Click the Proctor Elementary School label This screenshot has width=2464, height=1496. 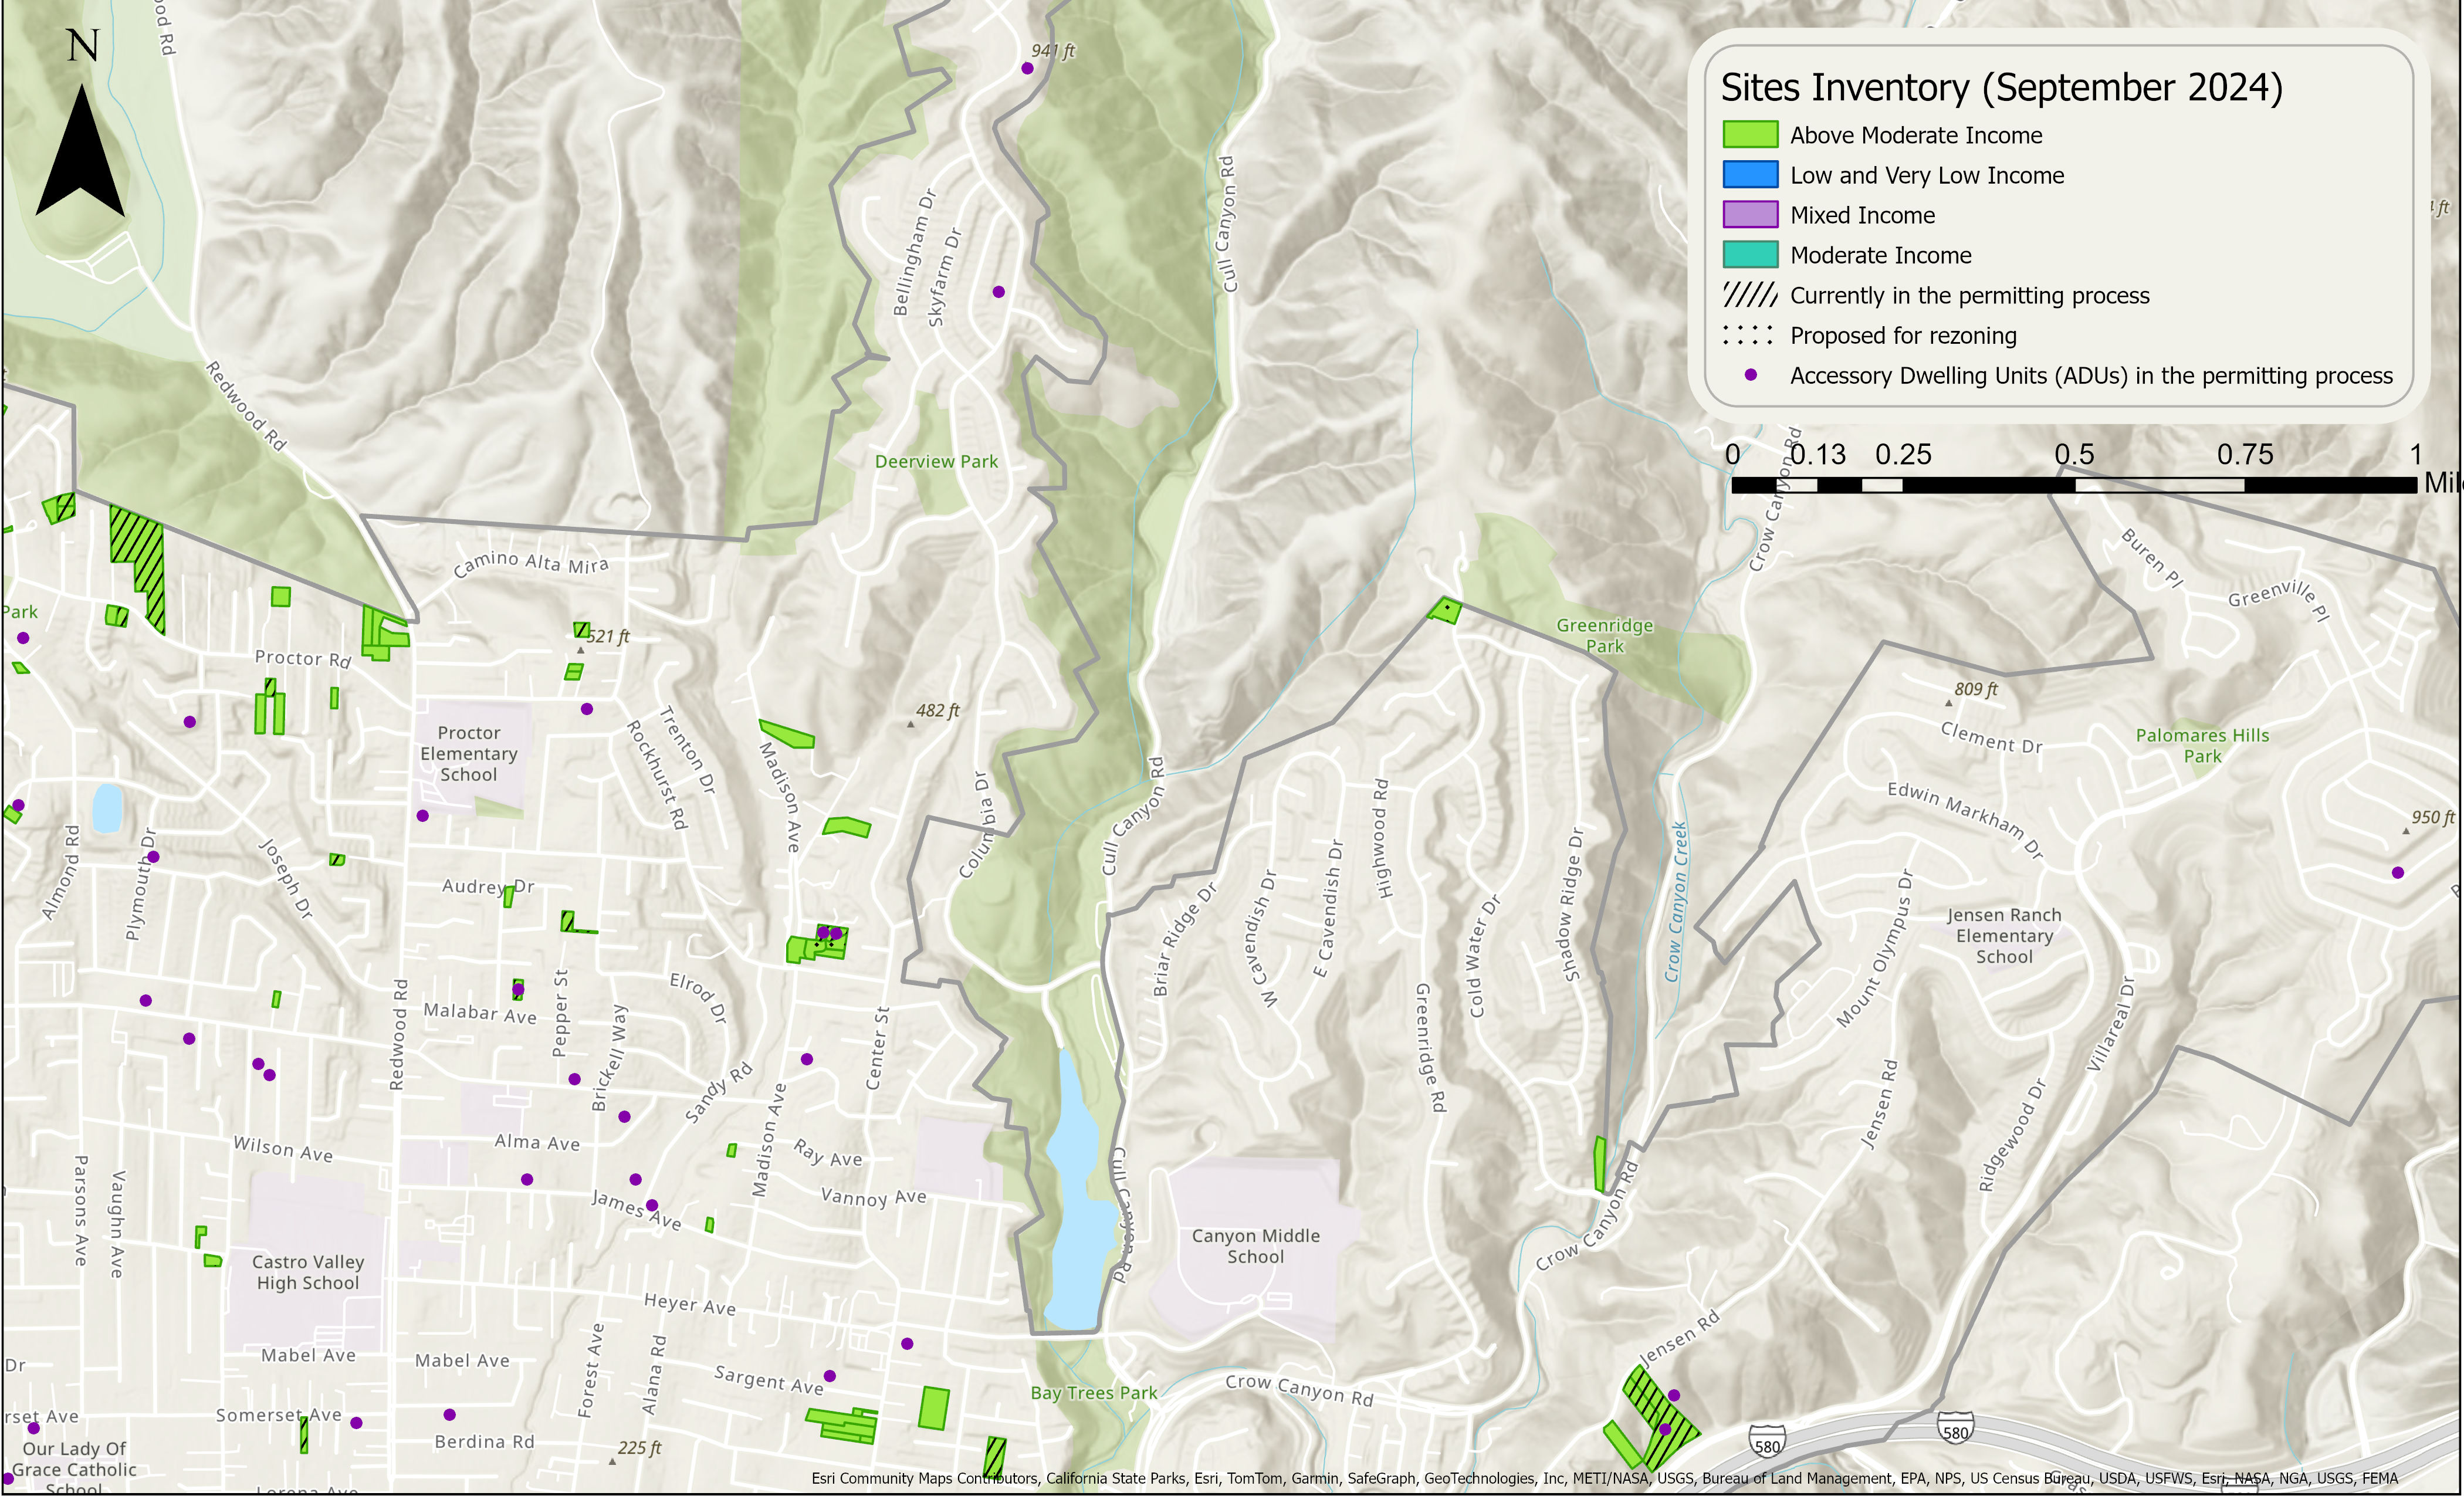coord(468,753)
